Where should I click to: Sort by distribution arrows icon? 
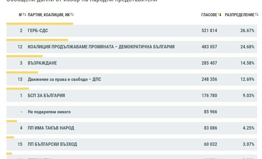click(x=257, y=15)
